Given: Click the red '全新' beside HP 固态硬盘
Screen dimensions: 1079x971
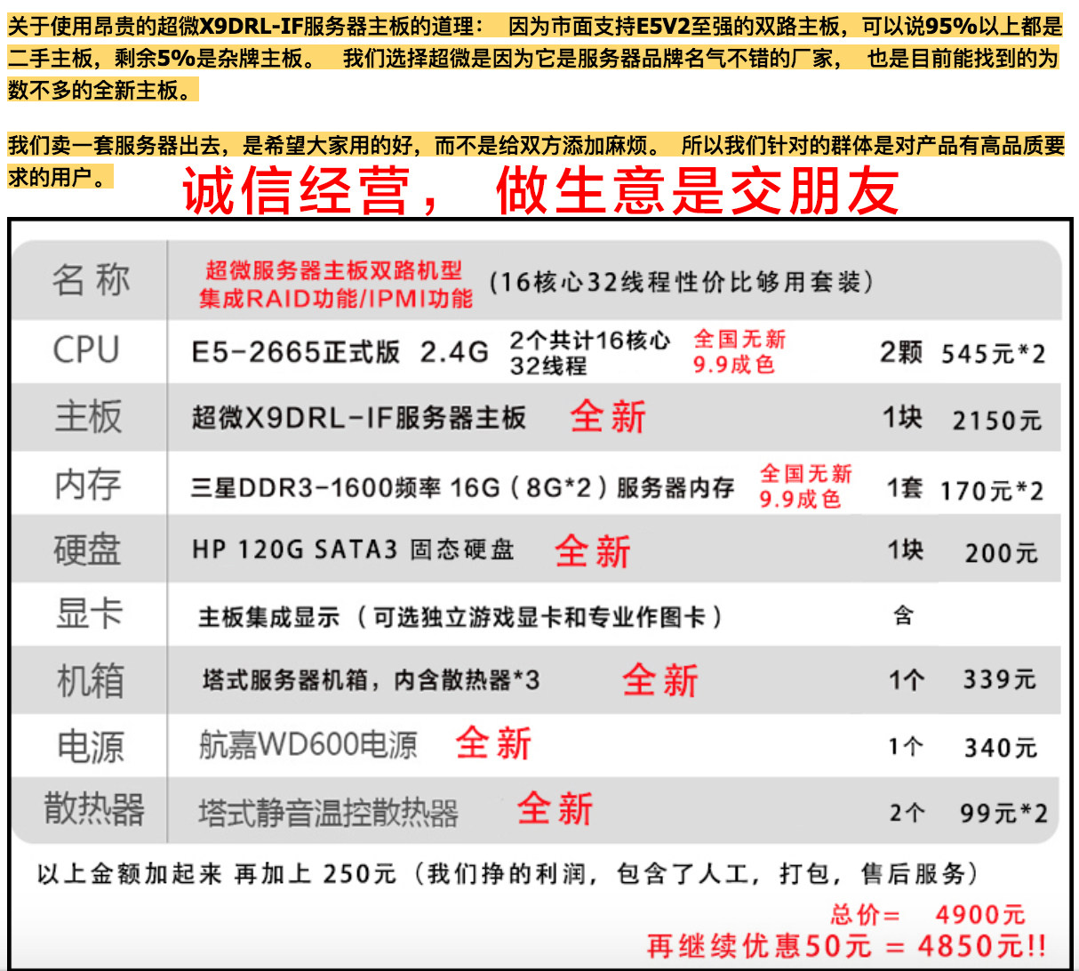Looking at the screenshot, I should [x=593, y=551].
